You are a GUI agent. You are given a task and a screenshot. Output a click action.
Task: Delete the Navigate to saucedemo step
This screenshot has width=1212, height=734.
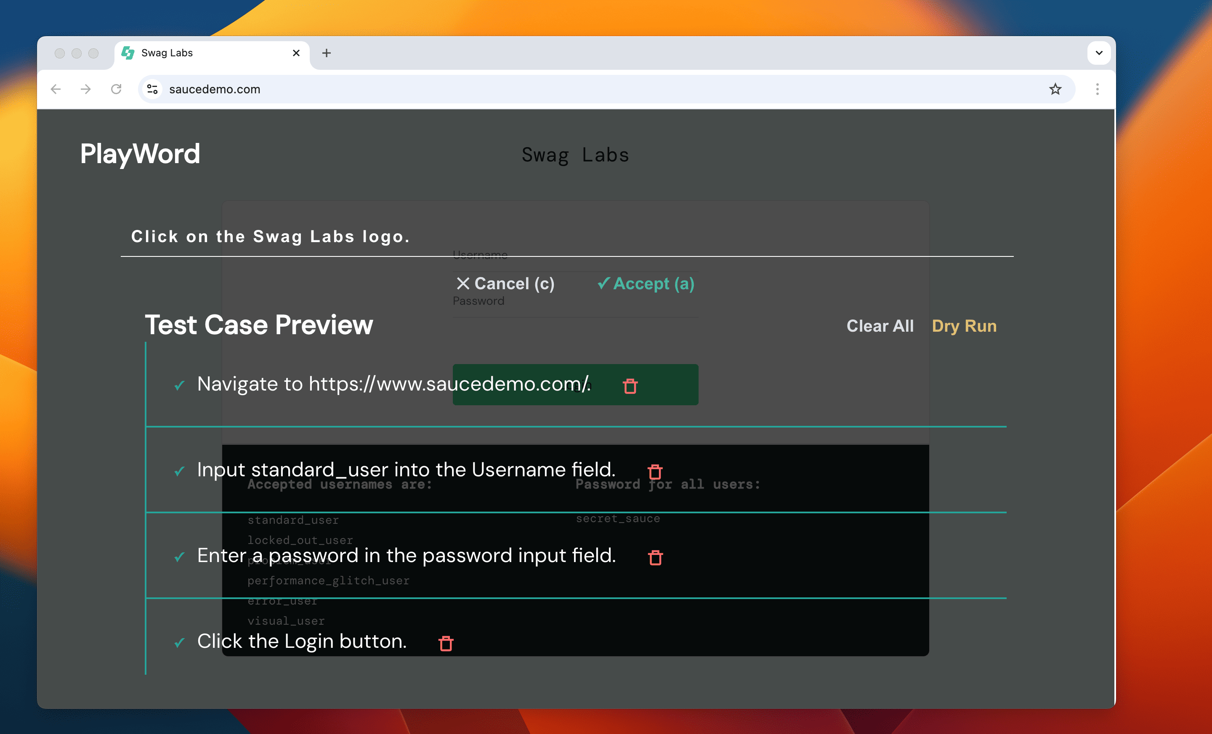tap(630, 386)
